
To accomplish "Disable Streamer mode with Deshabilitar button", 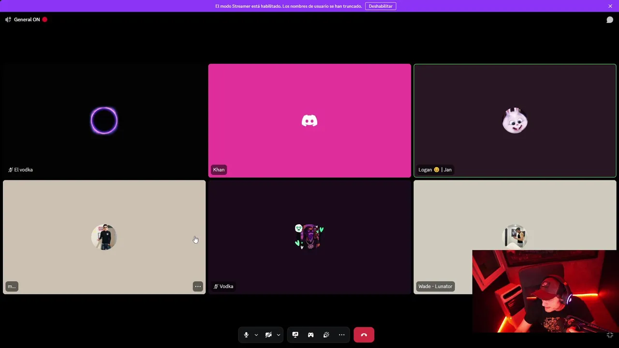I will point(381,6).
